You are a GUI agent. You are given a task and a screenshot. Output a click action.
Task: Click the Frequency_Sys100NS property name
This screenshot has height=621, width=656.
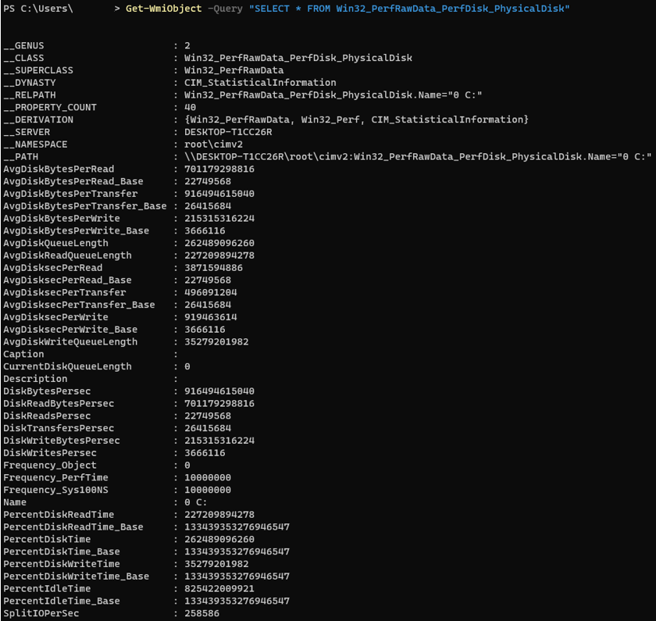pos(55,490)
